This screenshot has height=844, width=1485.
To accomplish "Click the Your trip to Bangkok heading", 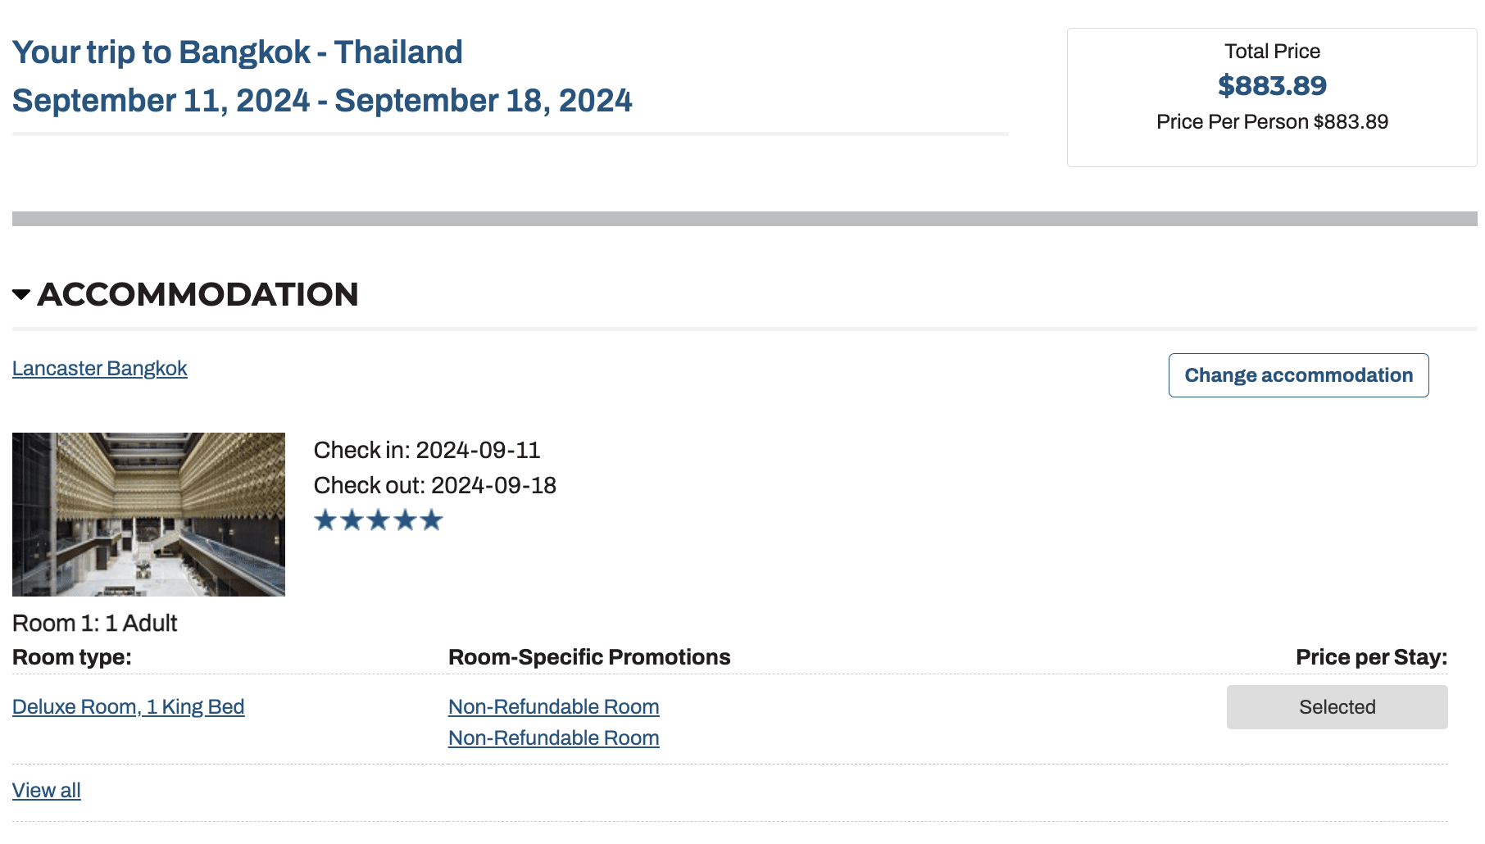I will [x=237, y=52].
